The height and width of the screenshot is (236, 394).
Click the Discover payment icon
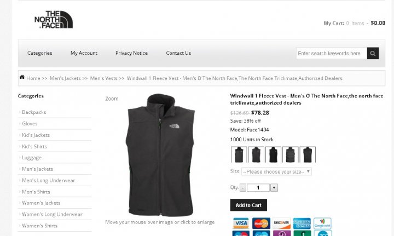281,223
